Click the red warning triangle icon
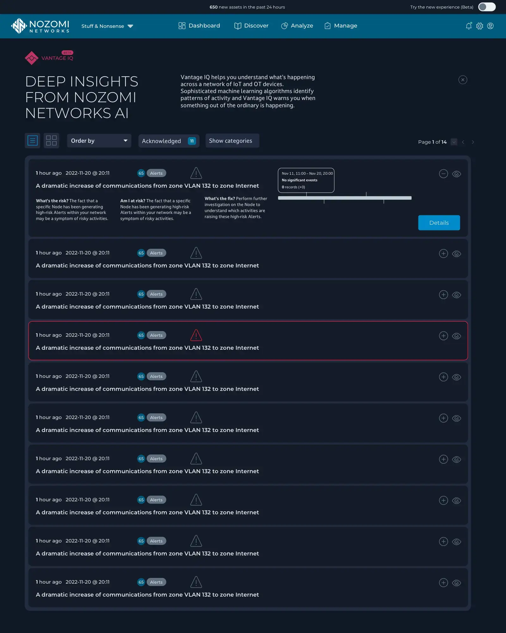Viewport: 506px width, 633px height. point(196,335)
